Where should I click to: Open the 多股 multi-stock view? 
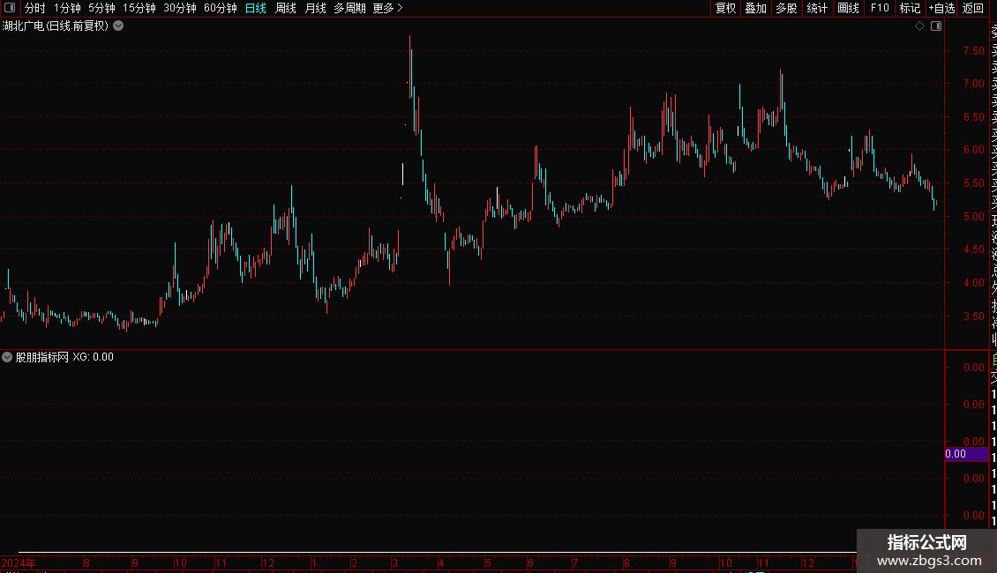tap(786, 8)
